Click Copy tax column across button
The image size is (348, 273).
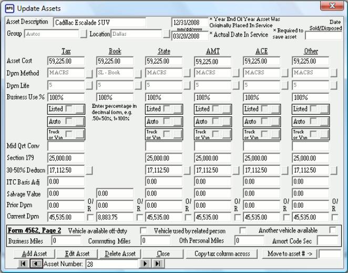click(222, 254)
